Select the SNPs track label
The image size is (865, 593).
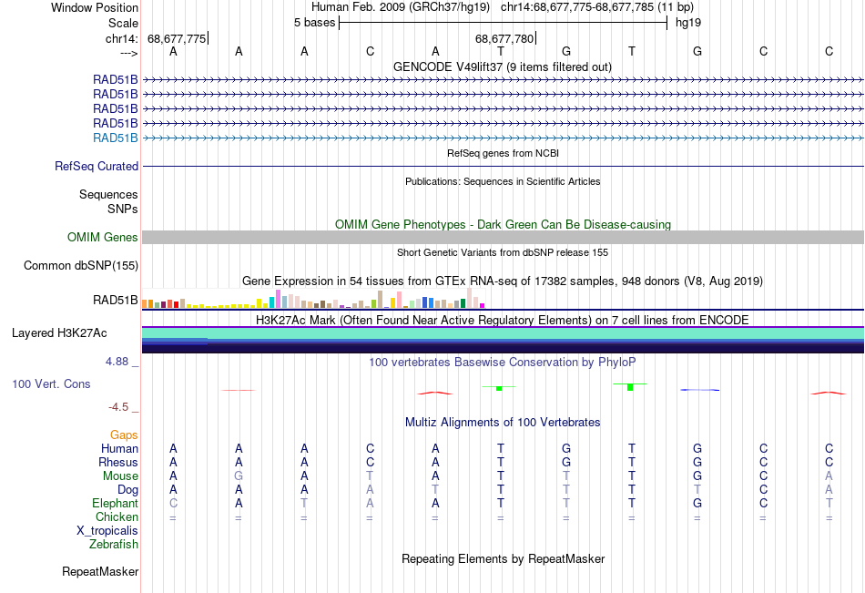[x=123, y=209]
